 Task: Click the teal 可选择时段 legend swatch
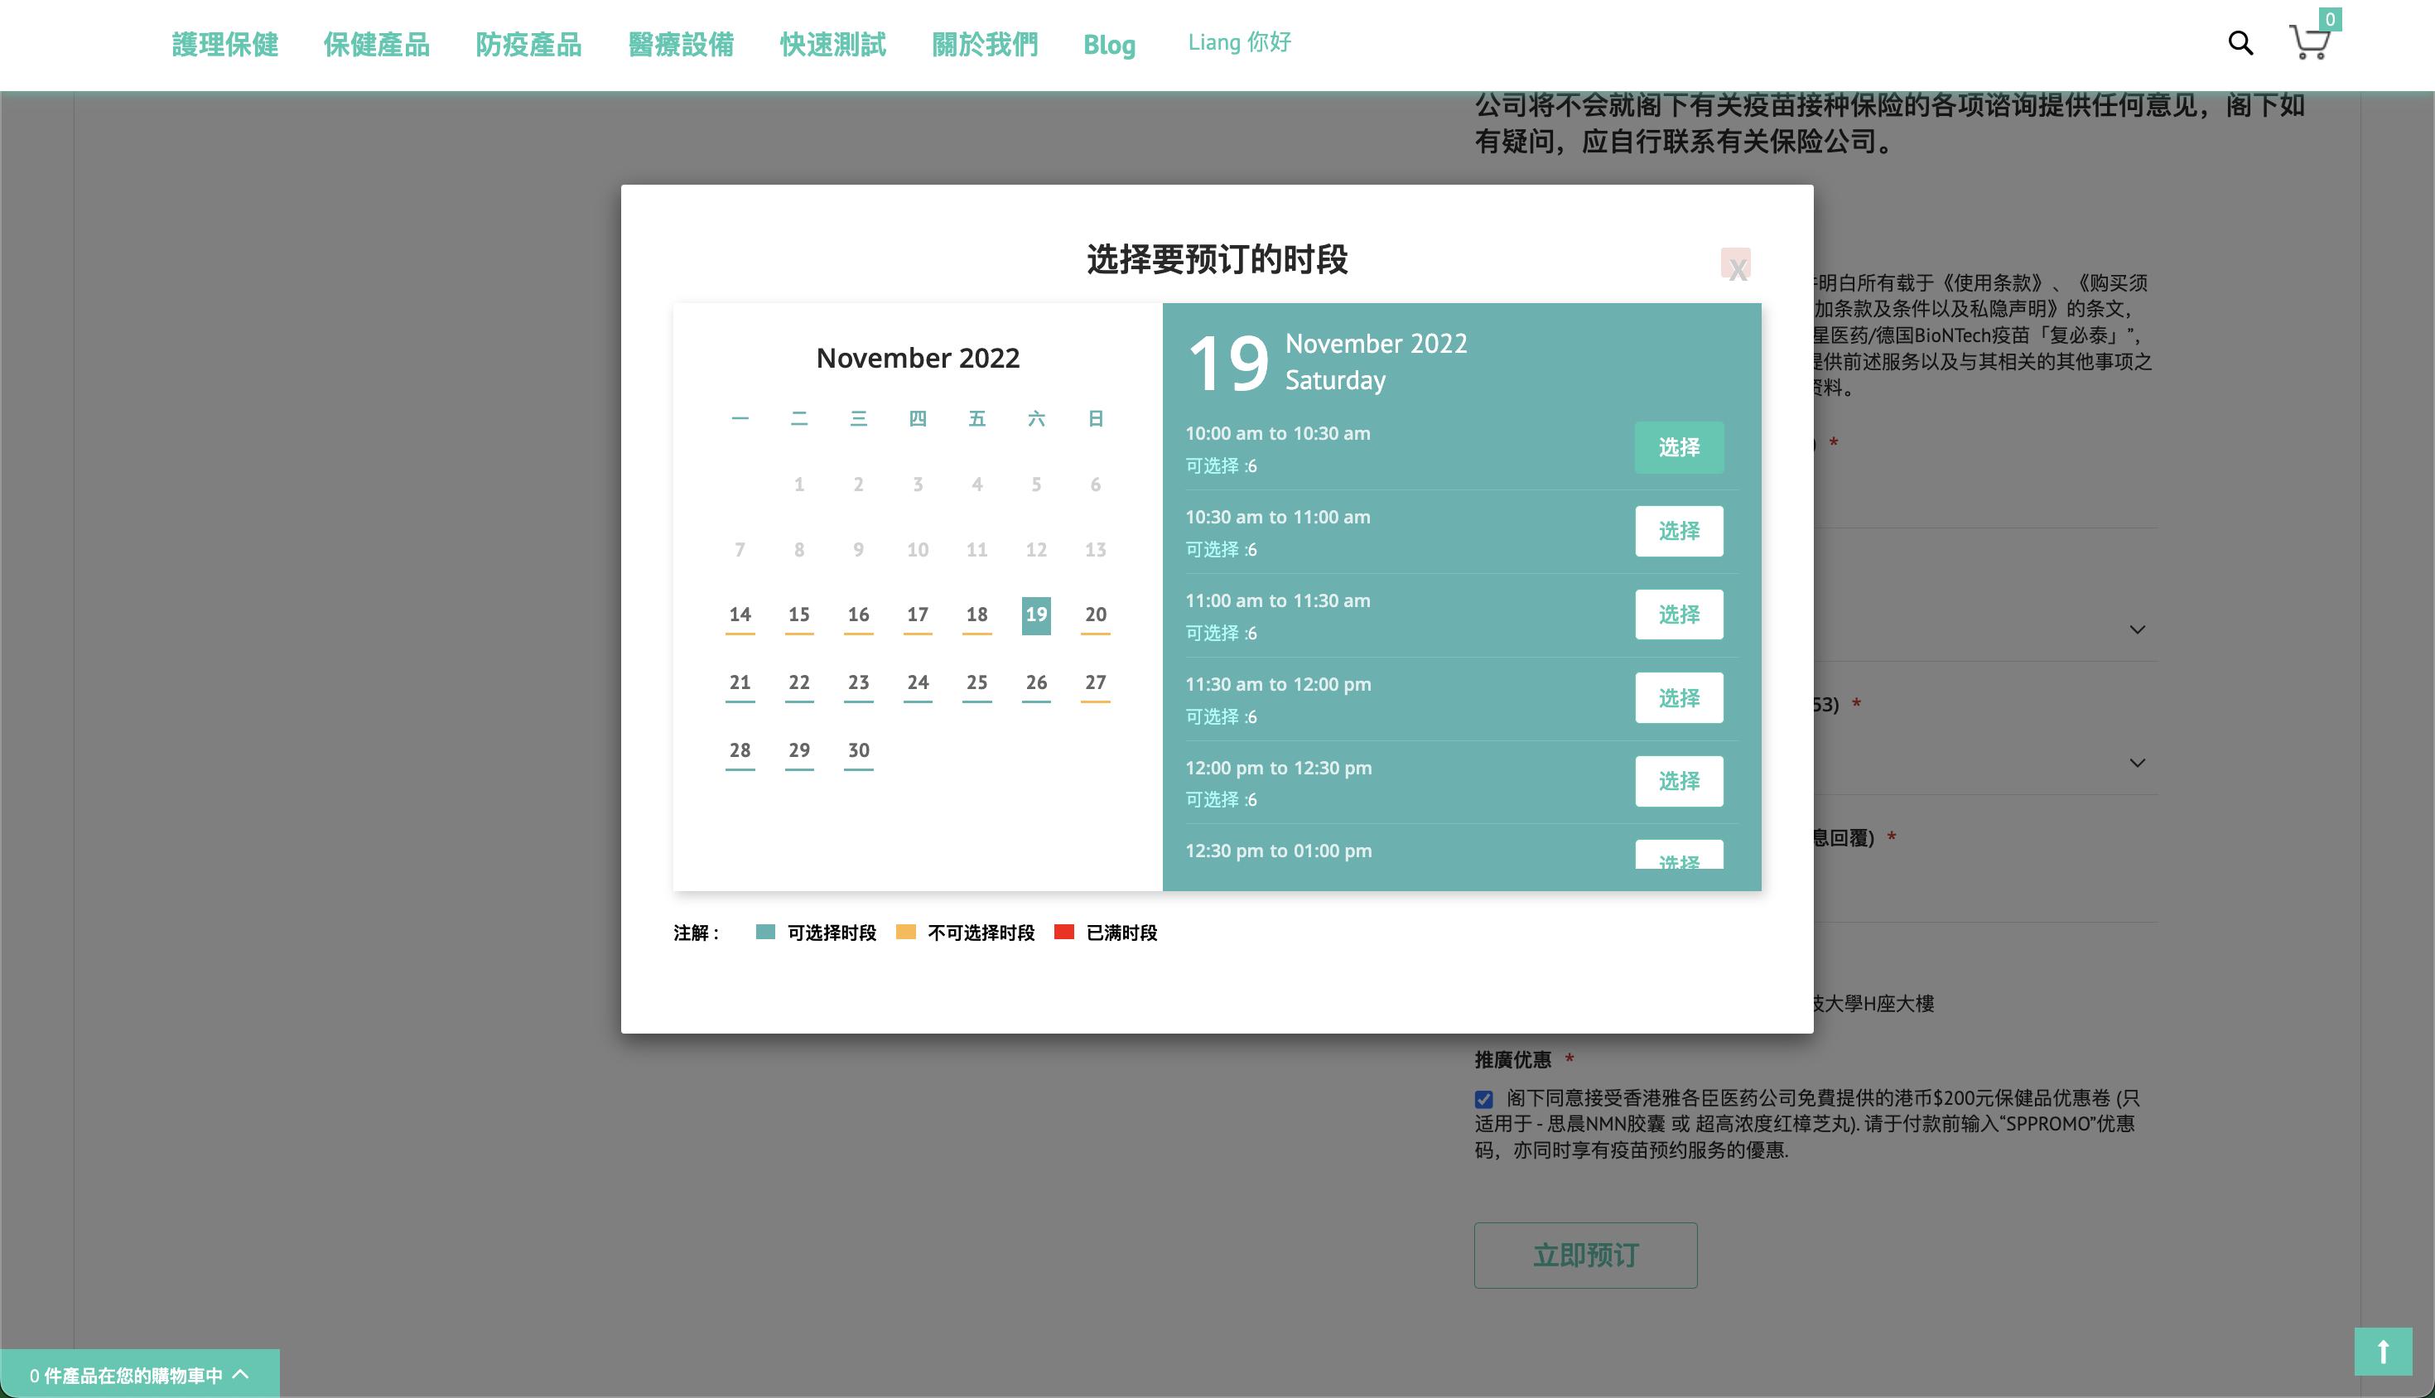pyautogui.click(x=765, y=933)
